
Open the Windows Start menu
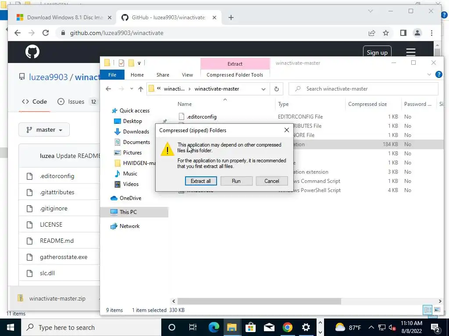(x=11, y=327)
